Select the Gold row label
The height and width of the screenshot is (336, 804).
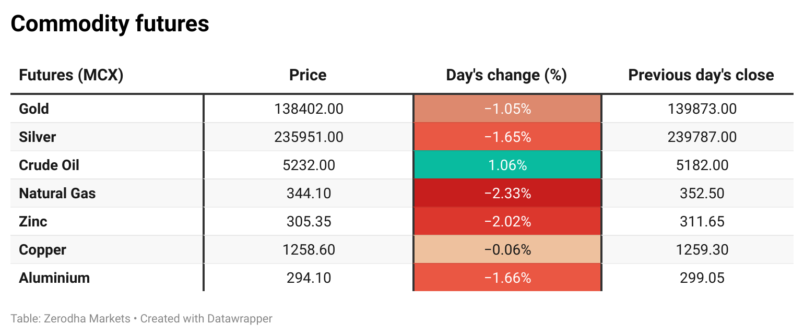pyautogui.click(x=34, y=109)
